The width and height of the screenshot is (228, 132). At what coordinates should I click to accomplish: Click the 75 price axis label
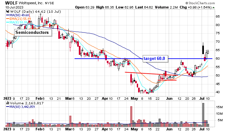coord(218,33)
